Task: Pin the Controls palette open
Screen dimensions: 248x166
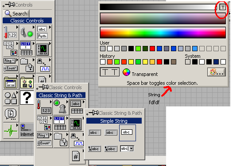Action: pyautogui.click(x=9, y=5)
